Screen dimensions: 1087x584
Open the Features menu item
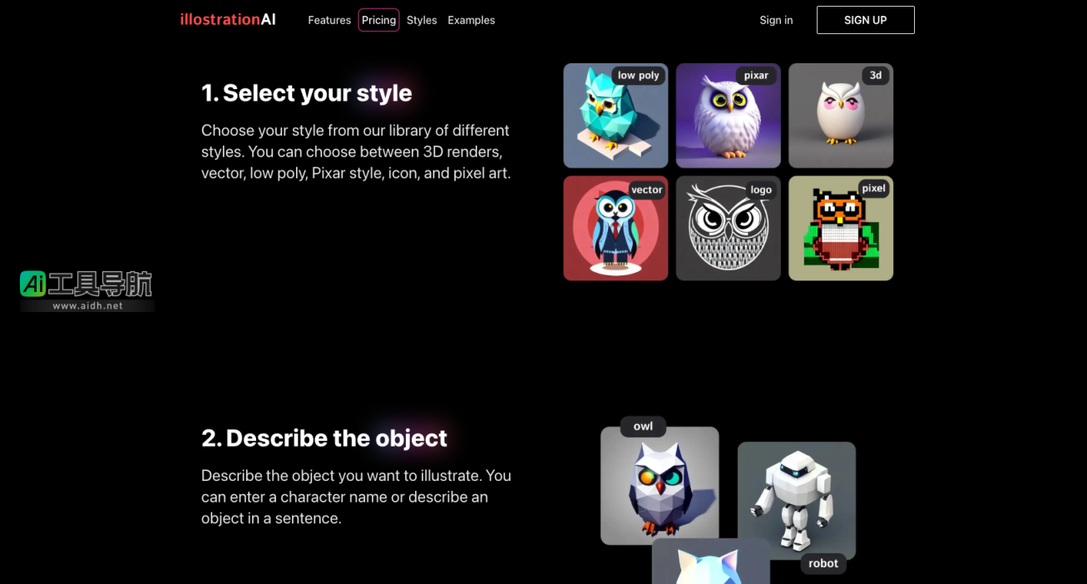(329, 20)
